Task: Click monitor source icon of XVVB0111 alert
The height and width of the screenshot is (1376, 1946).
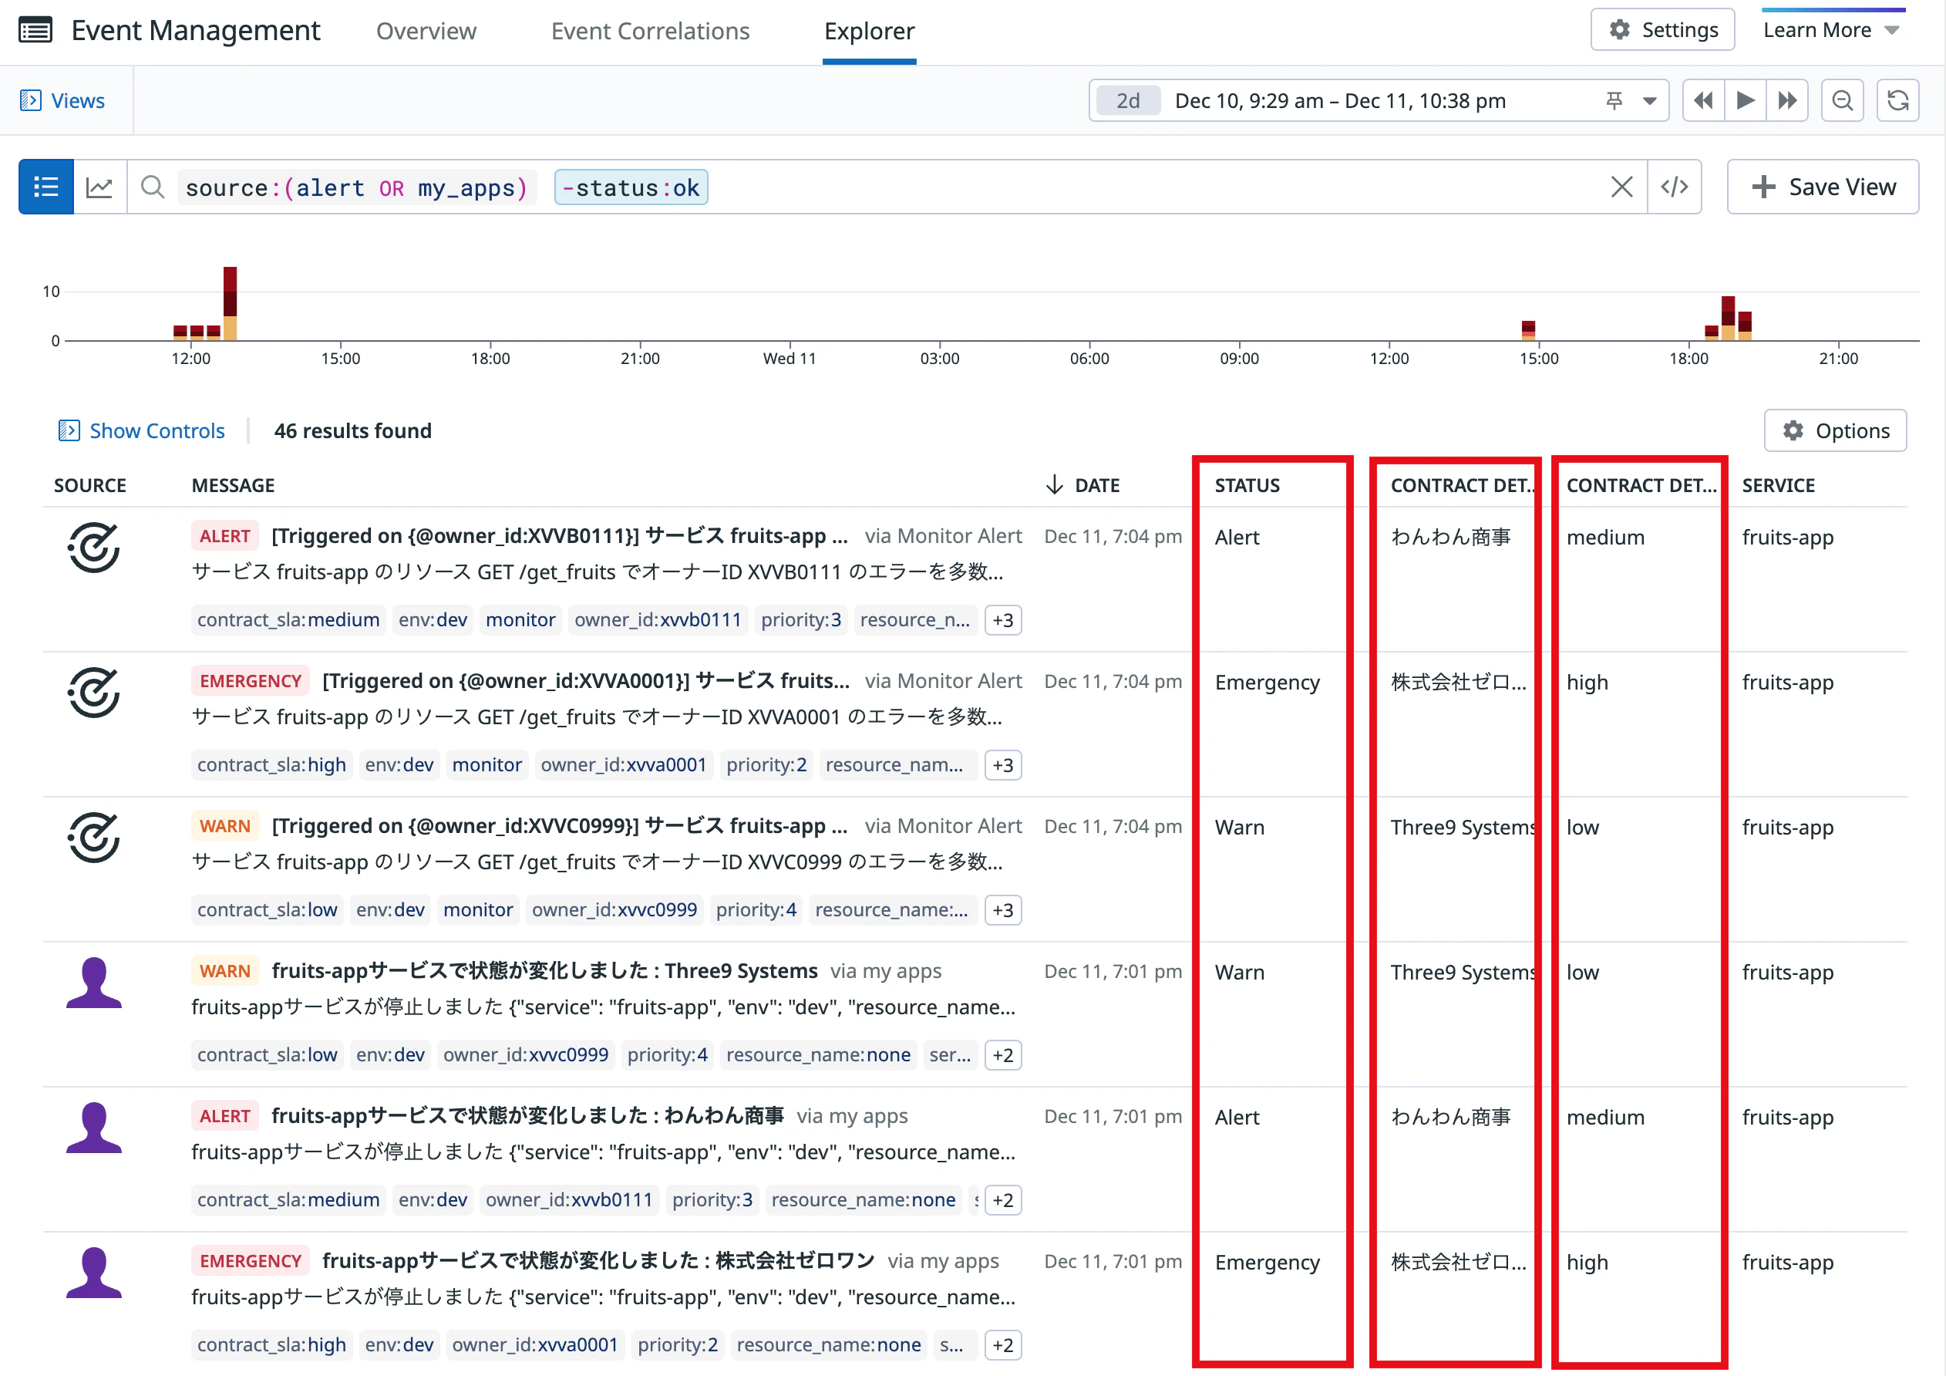Action: tap(93, 547)
